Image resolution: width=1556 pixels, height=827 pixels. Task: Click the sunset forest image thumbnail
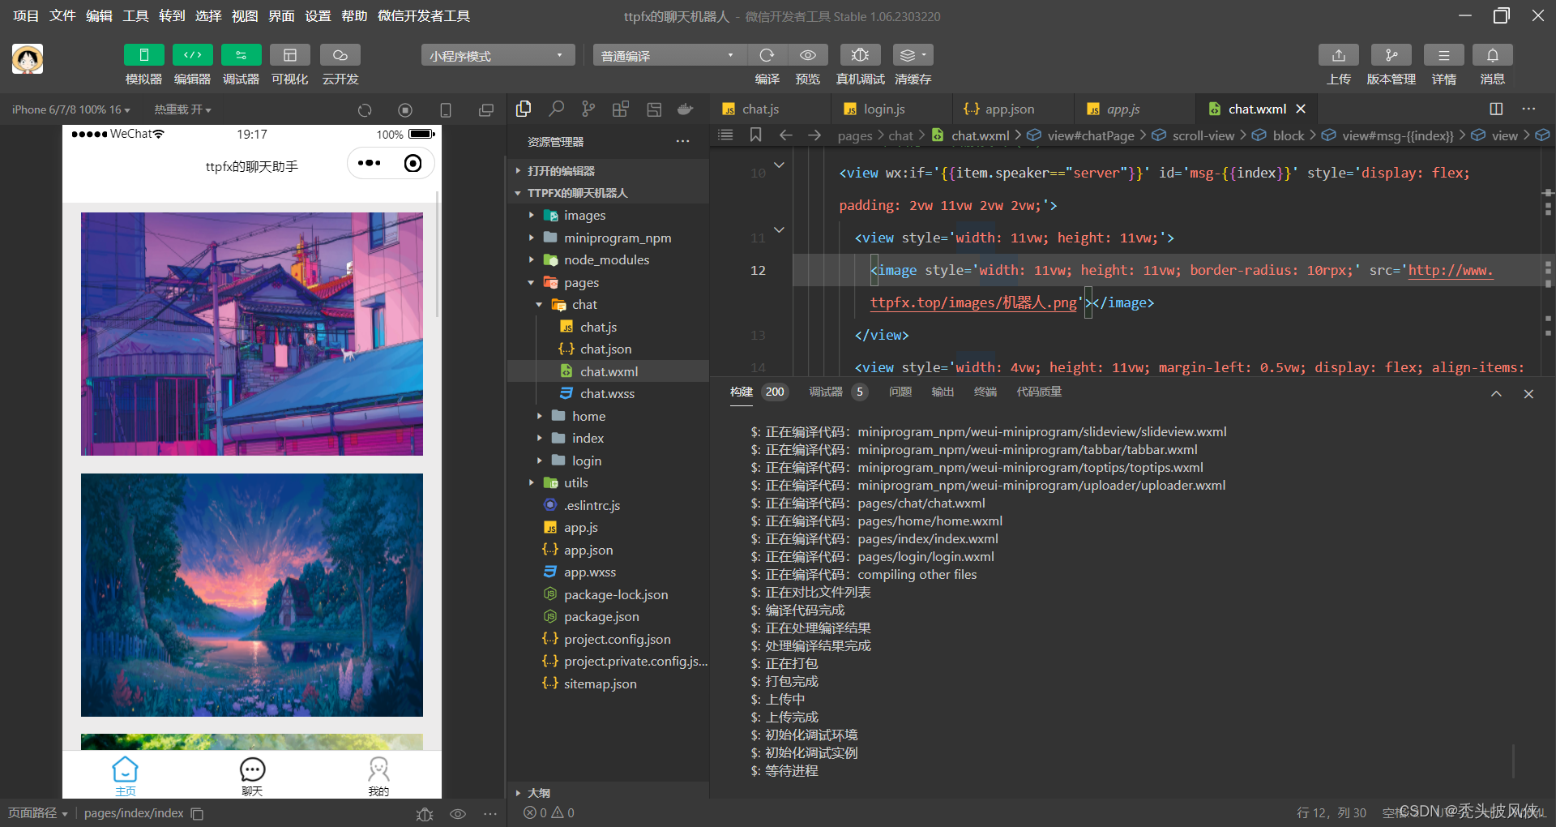252,595
